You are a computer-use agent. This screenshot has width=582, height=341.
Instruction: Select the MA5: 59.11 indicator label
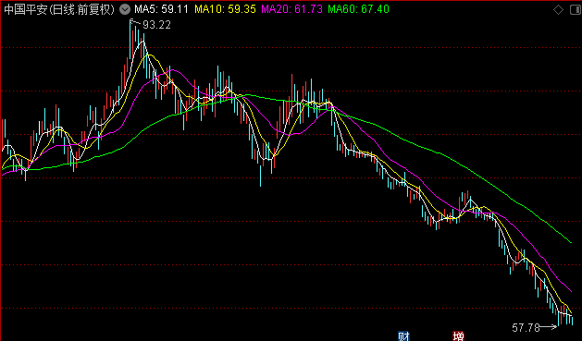point(161,9)
